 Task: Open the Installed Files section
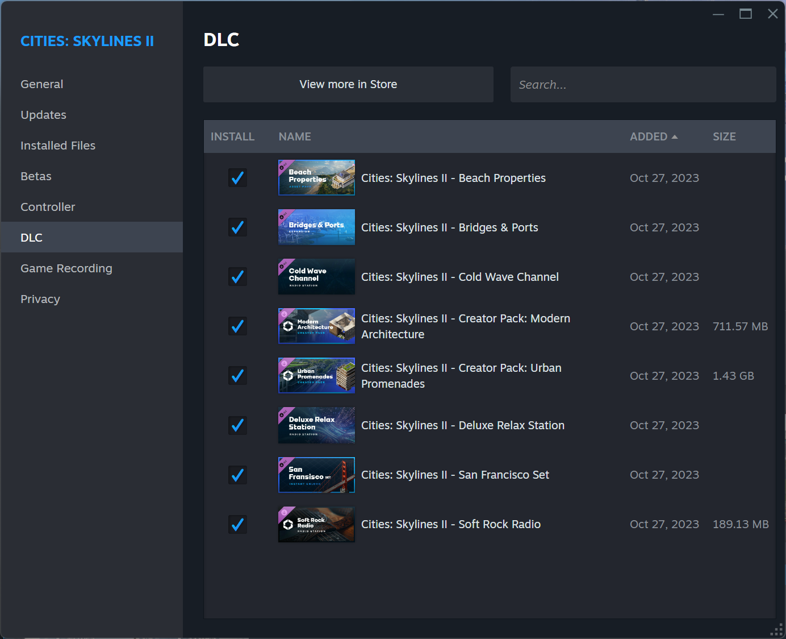(x=58, y=146)
